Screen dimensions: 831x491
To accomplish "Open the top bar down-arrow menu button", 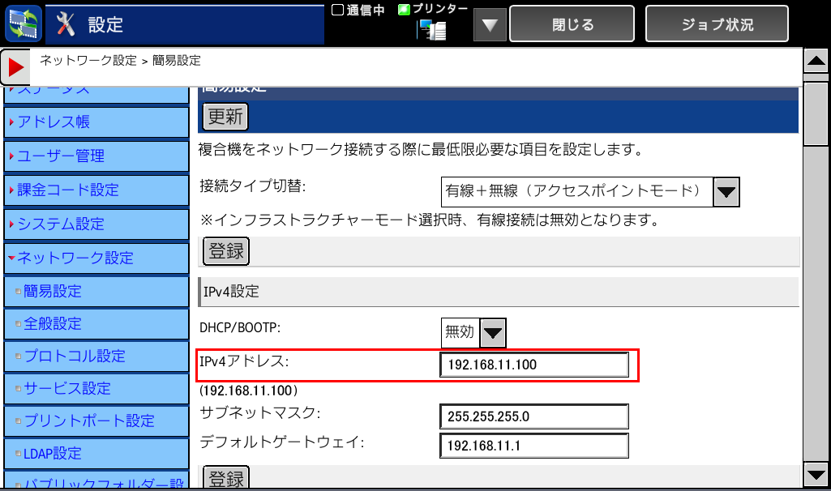I will [x=490, y=25].
